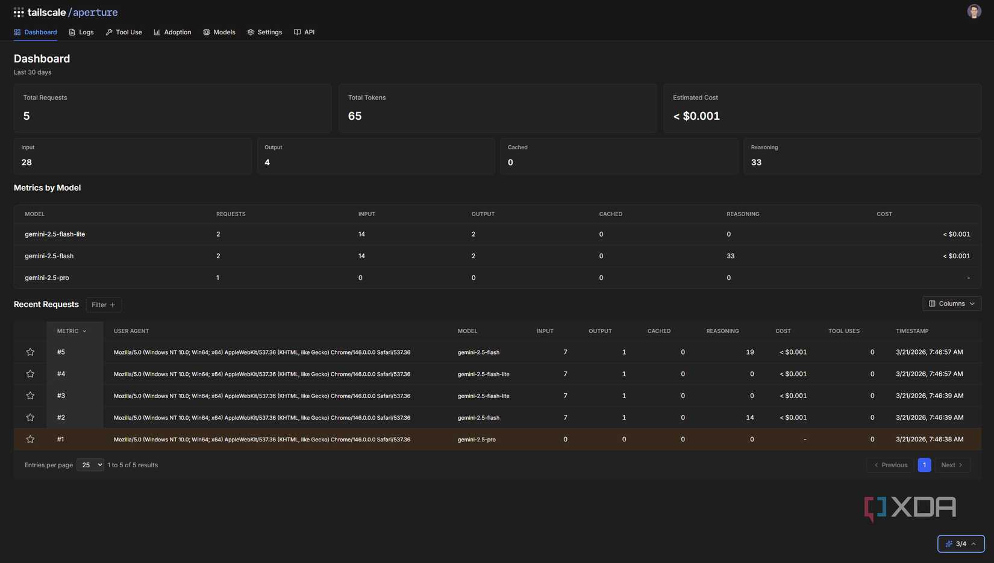
Task: Add a filter with Filter button
Action: coord(104,305)
